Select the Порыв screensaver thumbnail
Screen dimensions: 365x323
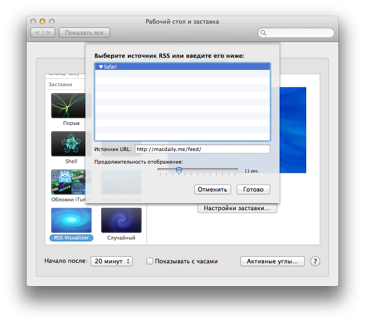point(69,105)
